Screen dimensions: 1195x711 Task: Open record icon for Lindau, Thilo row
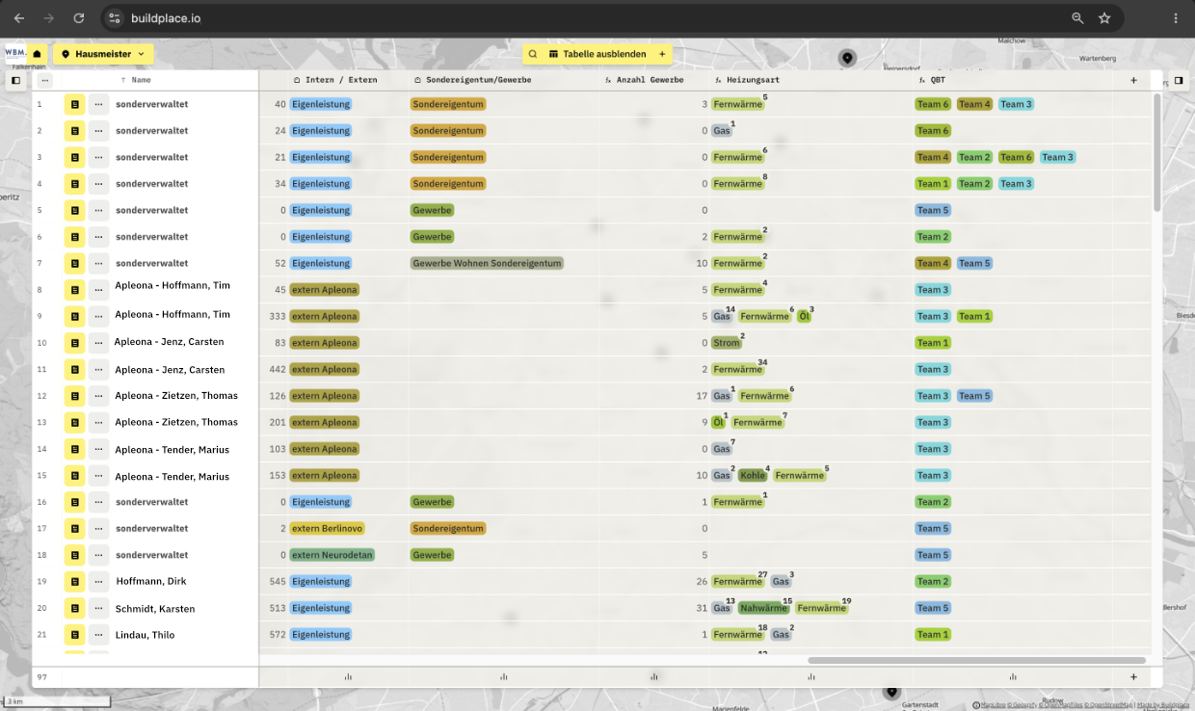pos(74,635)
